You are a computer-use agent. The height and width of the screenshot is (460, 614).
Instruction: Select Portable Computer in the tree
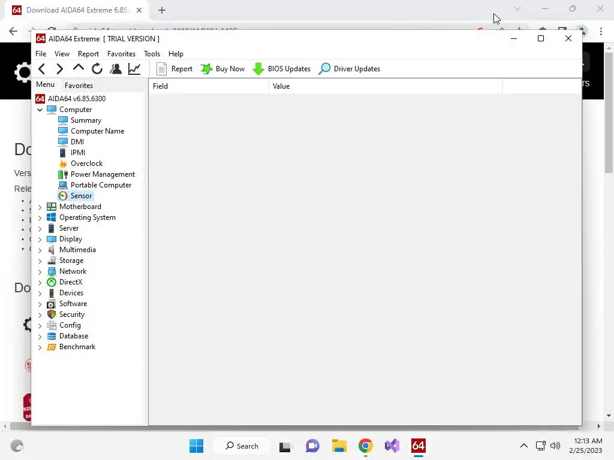pyautogui.click(x=95, y=185)
